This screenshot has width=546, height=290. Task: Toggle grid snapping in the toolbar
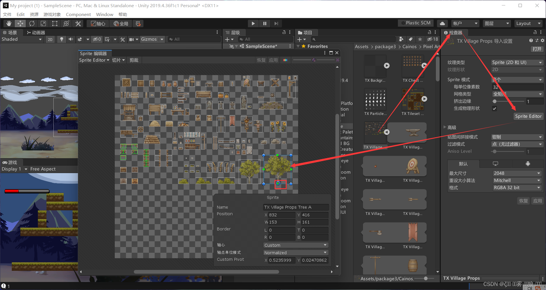[138, 23]
